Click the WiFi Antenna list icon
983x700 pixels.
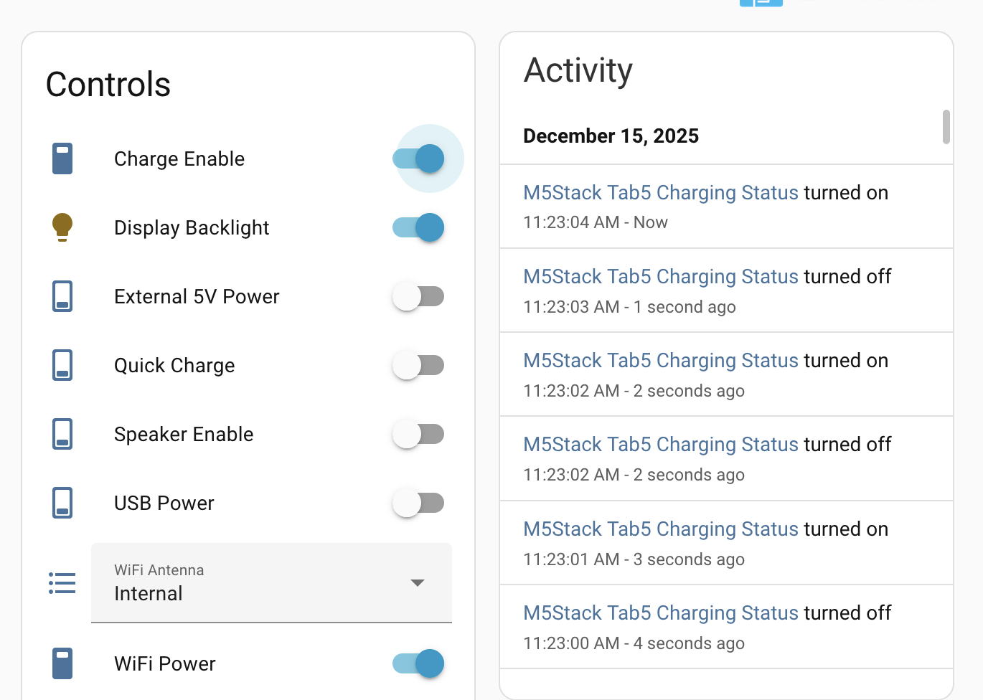62,583
